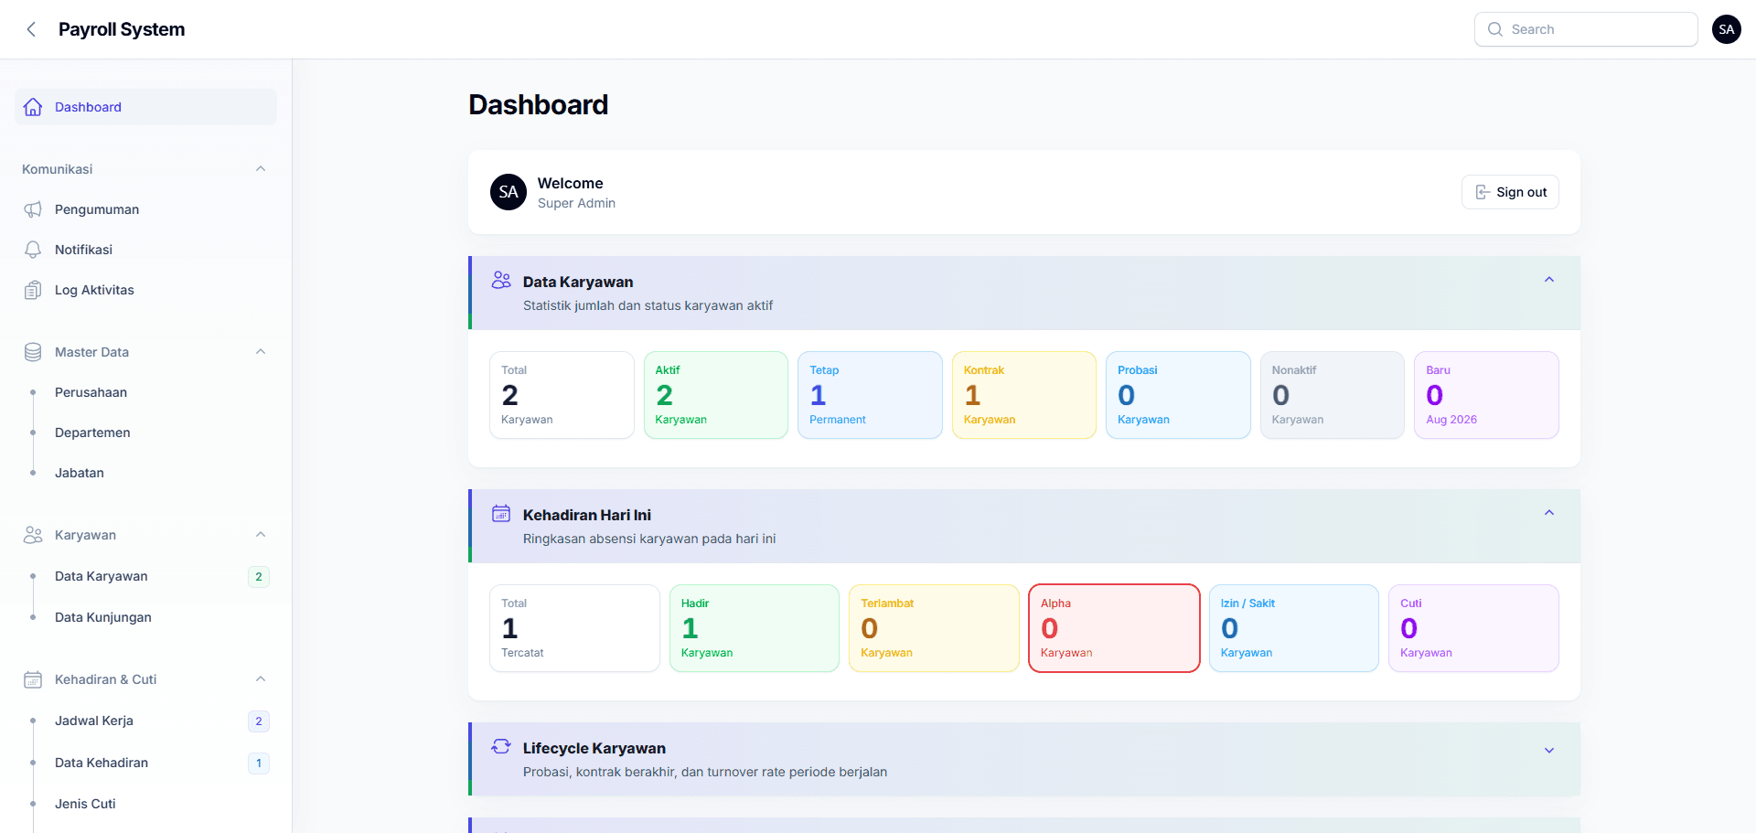Viewport: 1756px width, 833px height.
Task: Collapse the Kehadiran Hari Ini panel chevron
Action: click(x=1549, y=513)
